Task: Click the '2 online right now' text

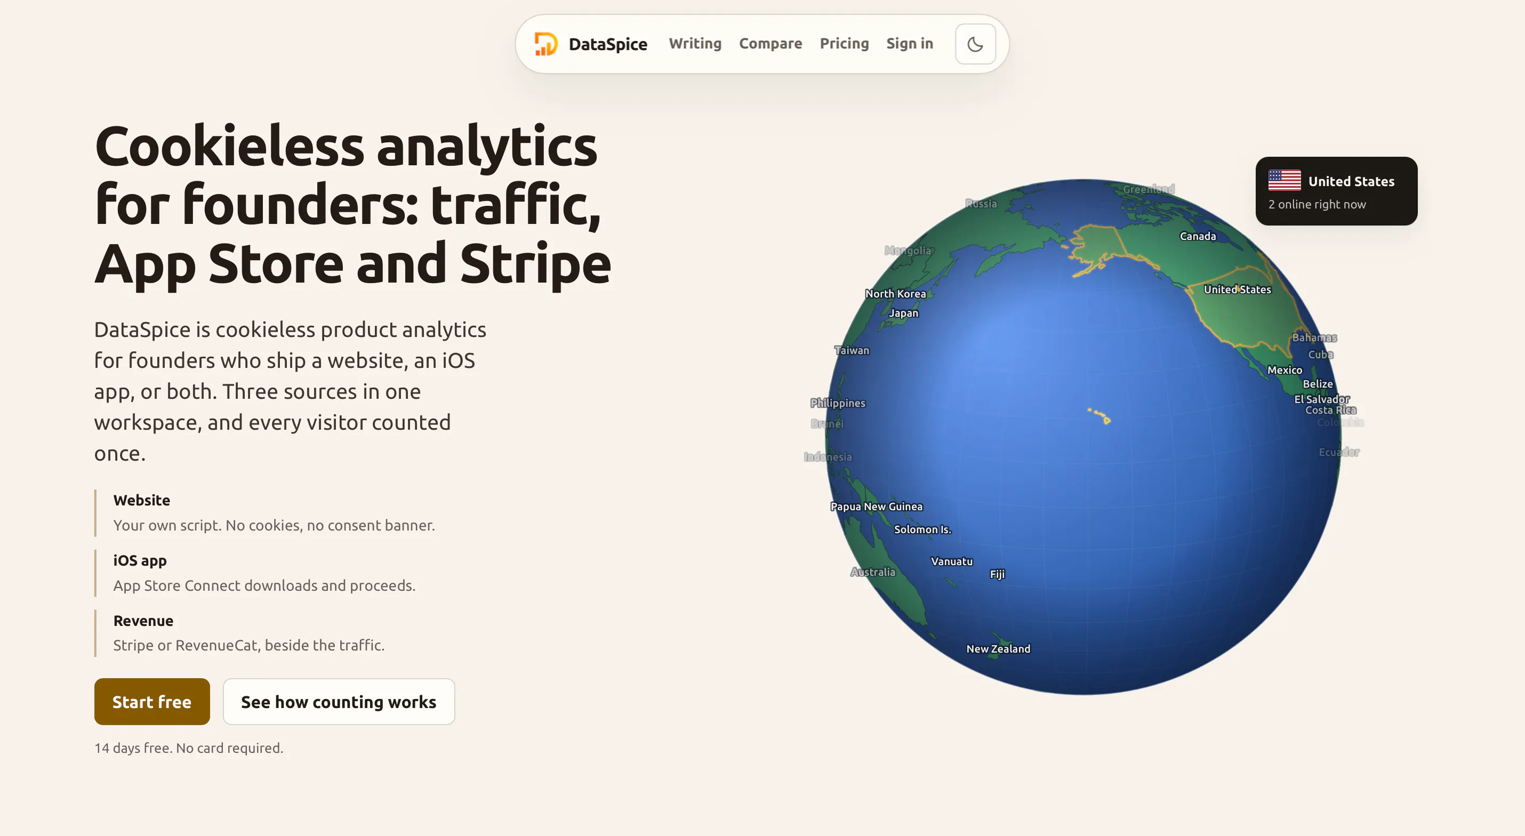Action: [x=1317, y=204]
